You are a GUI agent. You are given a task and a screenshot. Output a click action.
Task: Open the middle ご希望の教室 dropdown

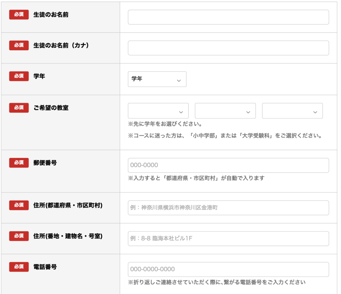click(225, 111)
